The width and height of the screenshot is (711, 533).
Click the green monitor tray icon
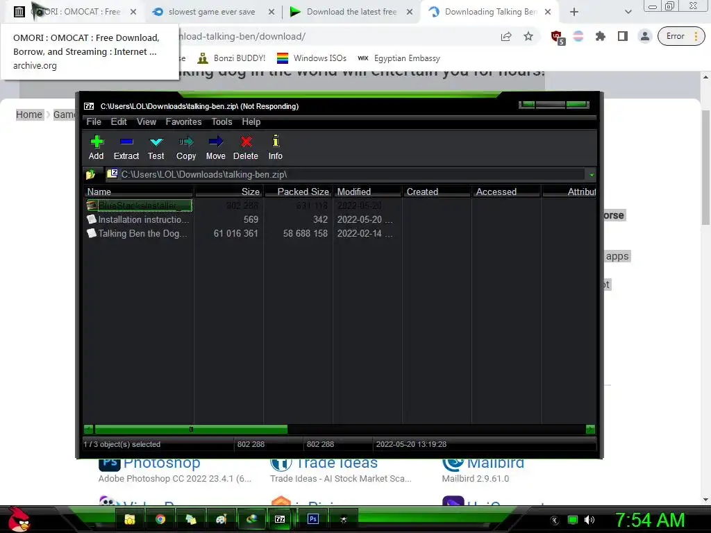pos(573,520)
